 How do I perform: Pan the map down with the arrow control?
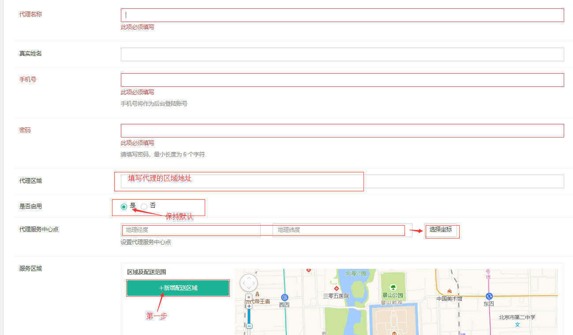pyautogui.click(x=249, y=288)
